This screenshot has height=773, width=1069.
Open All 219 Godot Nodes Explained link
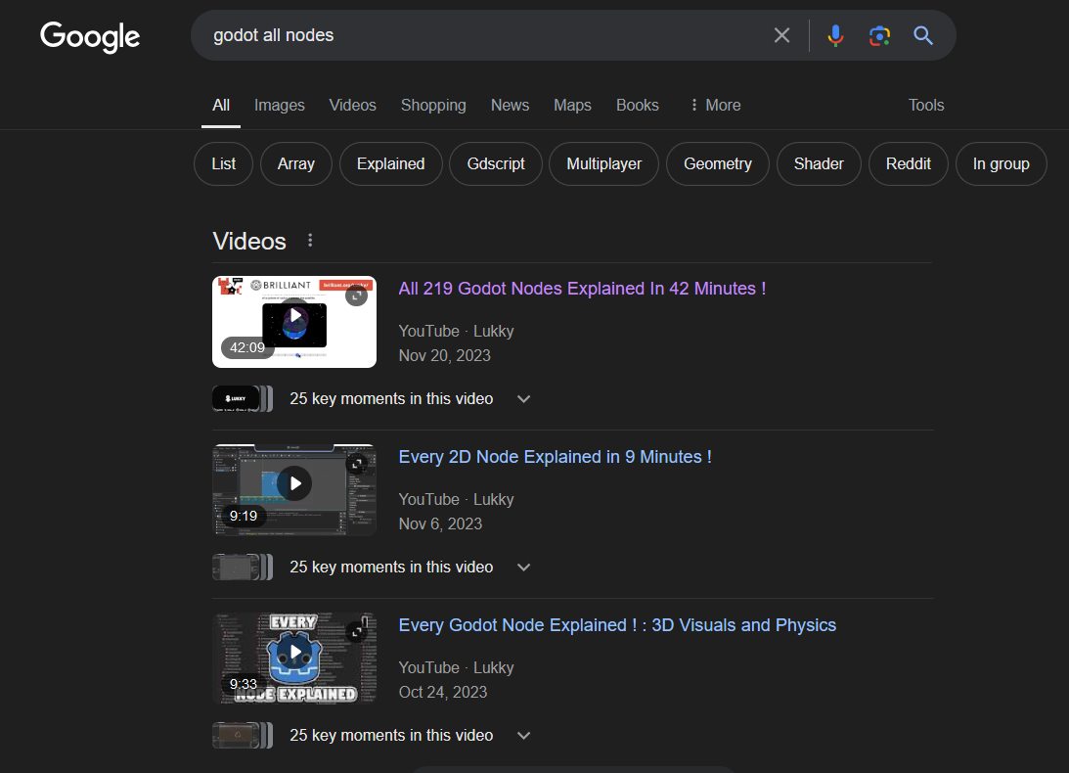[x=582, y=289]
